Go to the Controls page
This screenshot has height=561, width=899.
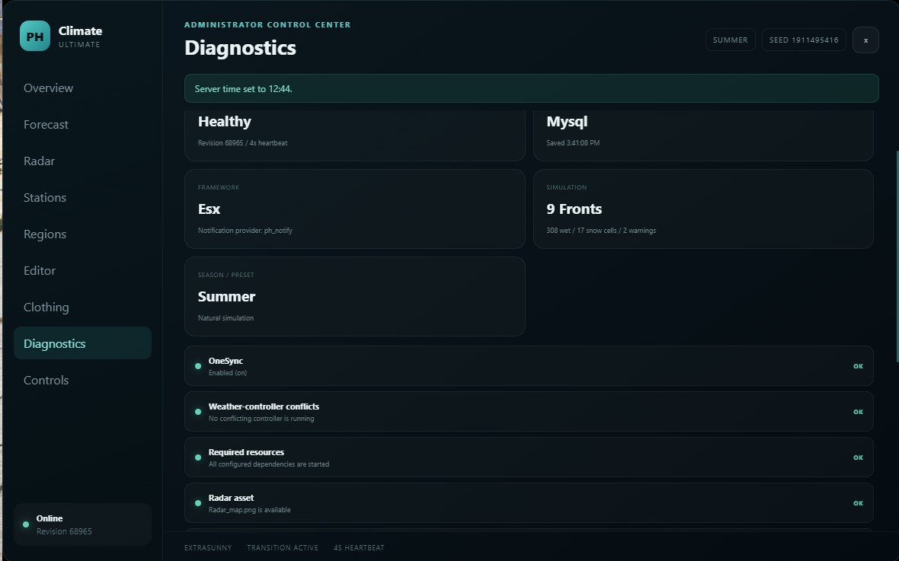pos(82,380)
